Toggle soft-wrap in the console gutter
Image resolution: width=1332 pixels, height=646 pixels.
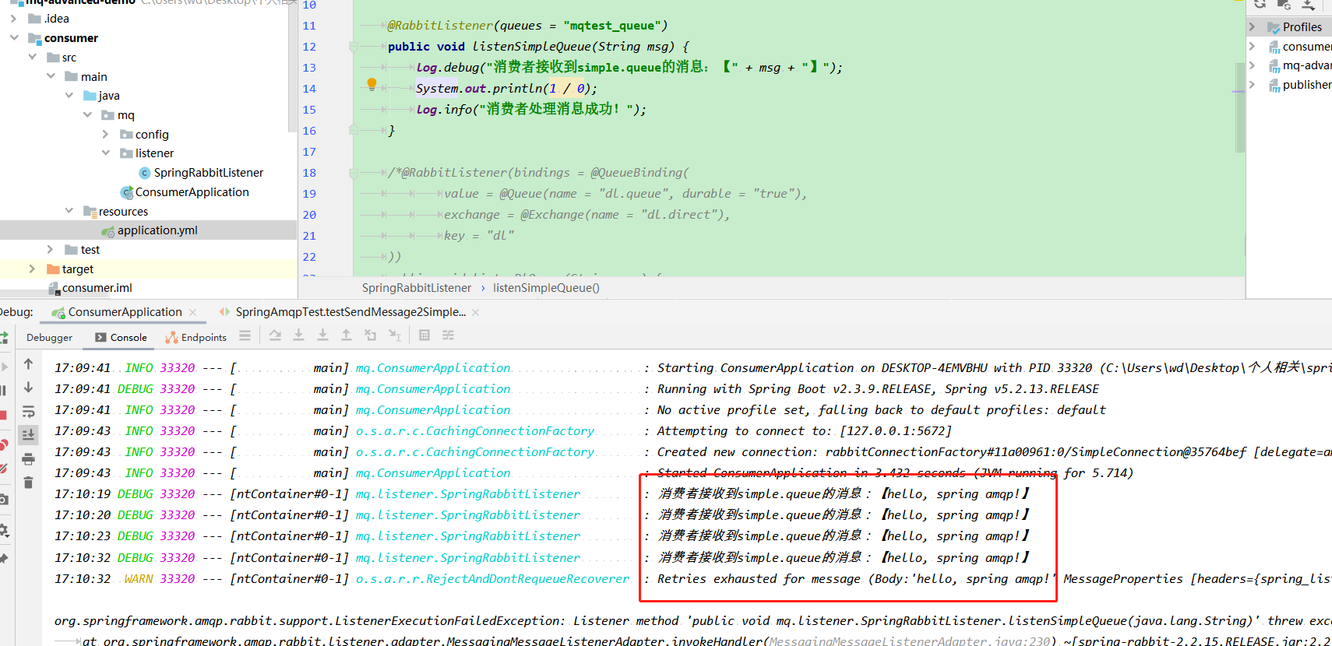pyautogui.click(x=28, y=411)
